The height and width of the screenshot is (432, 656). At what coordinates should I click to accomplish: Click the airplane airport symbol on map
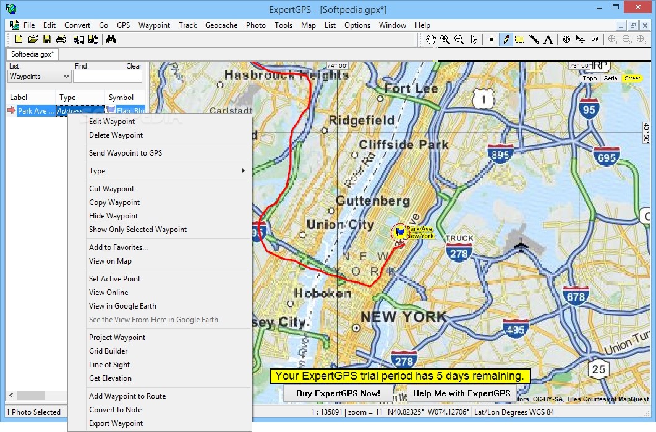pyautogui.click(x=521, y=244)
